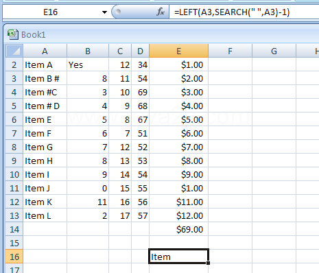Click cell C10 with value 14
The width and height of the screenshot is (319, 273).
pos(120,174)
